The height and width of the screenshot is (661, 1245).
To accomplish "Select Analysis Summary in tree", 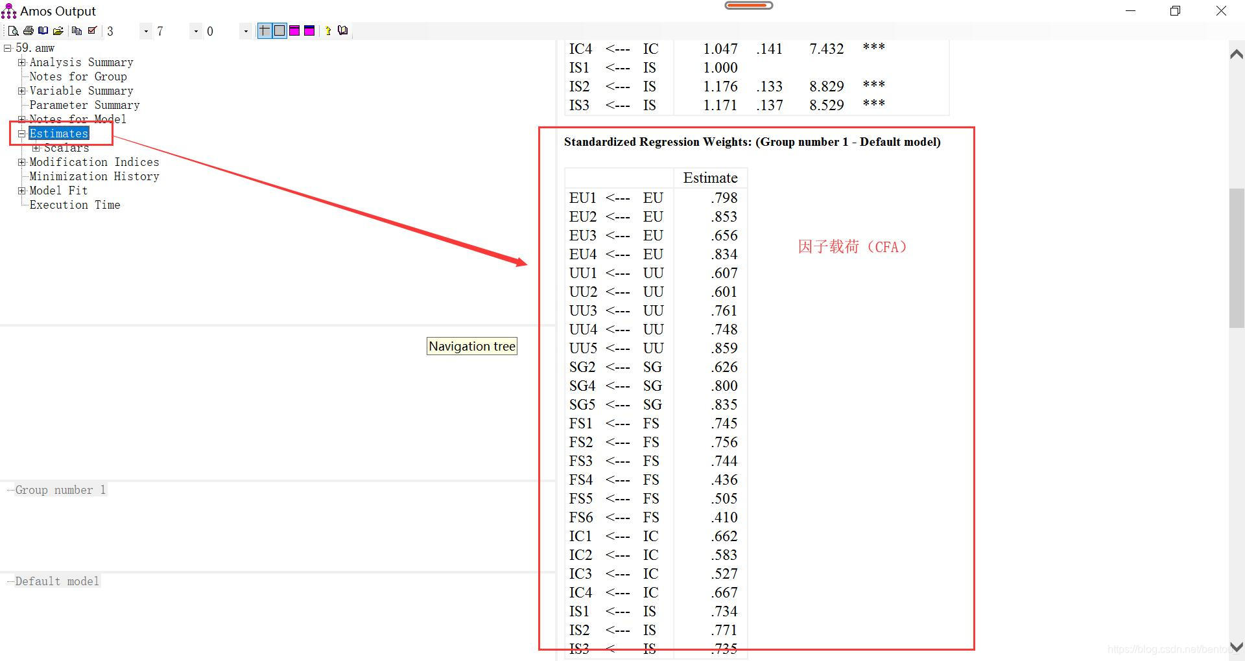I will [81, 62].
